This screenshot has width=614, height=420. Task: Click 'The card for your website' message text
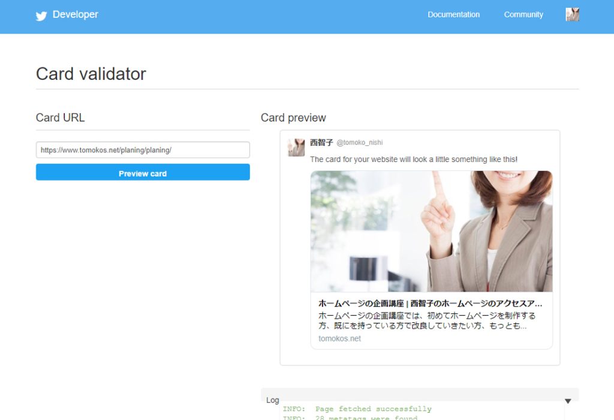point(414,160)
